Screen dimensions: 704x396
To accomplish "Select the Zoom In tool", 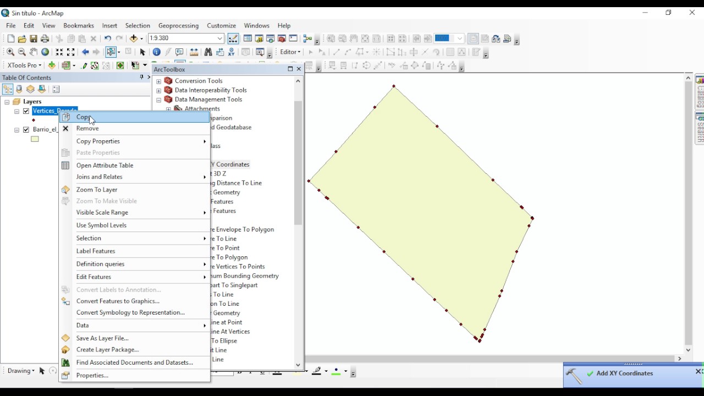I will pos(10,52).
